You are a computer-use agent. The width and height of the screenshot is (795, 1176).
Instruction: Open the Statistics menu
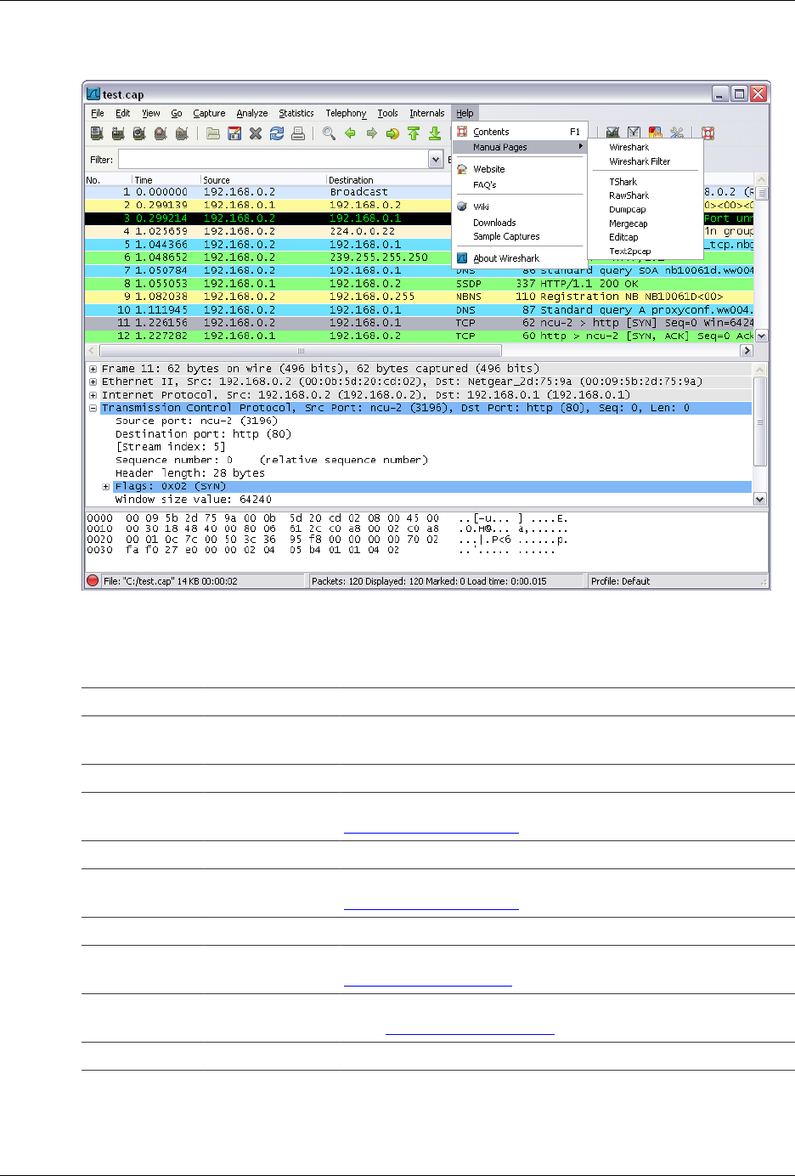[x=296, y=113]
